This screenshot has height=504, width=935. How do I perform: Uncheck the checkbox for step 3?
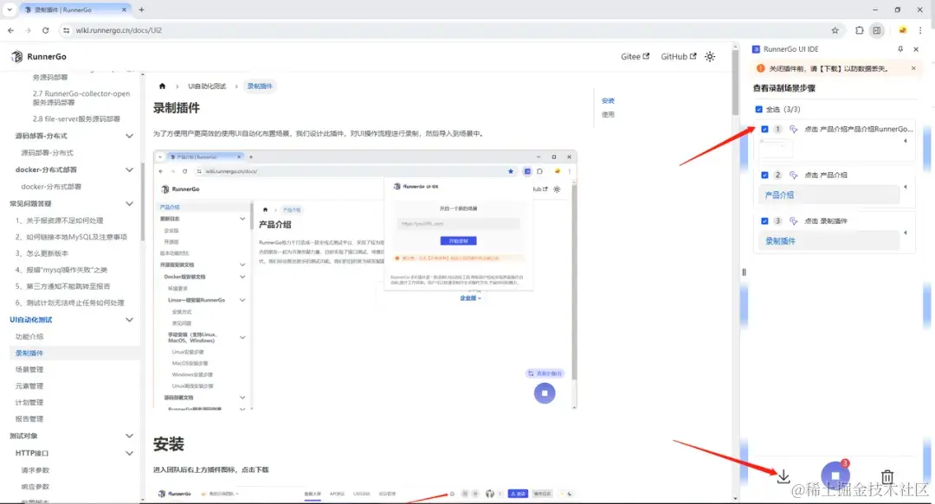coord(764,221)
